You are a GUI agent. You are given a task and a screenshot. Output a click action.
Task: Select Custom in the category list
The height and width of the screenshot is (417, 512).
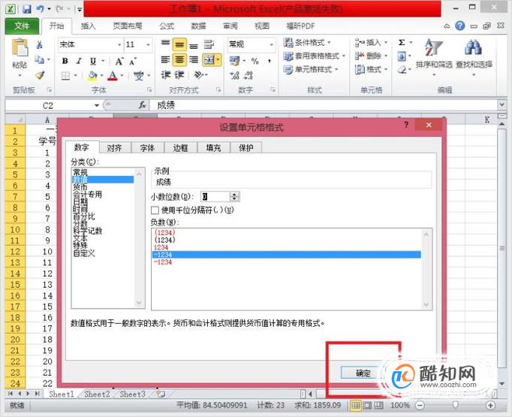(102, 253)
